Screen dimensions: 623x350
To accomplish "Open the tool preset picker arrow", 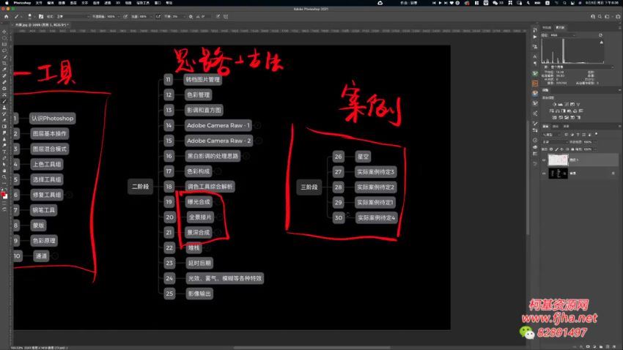I will click(22, 17).
